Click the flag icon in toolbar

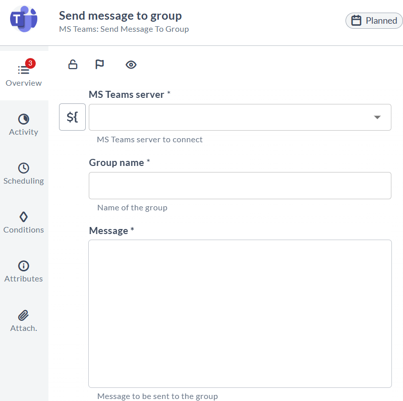click(x=99, y=65)
